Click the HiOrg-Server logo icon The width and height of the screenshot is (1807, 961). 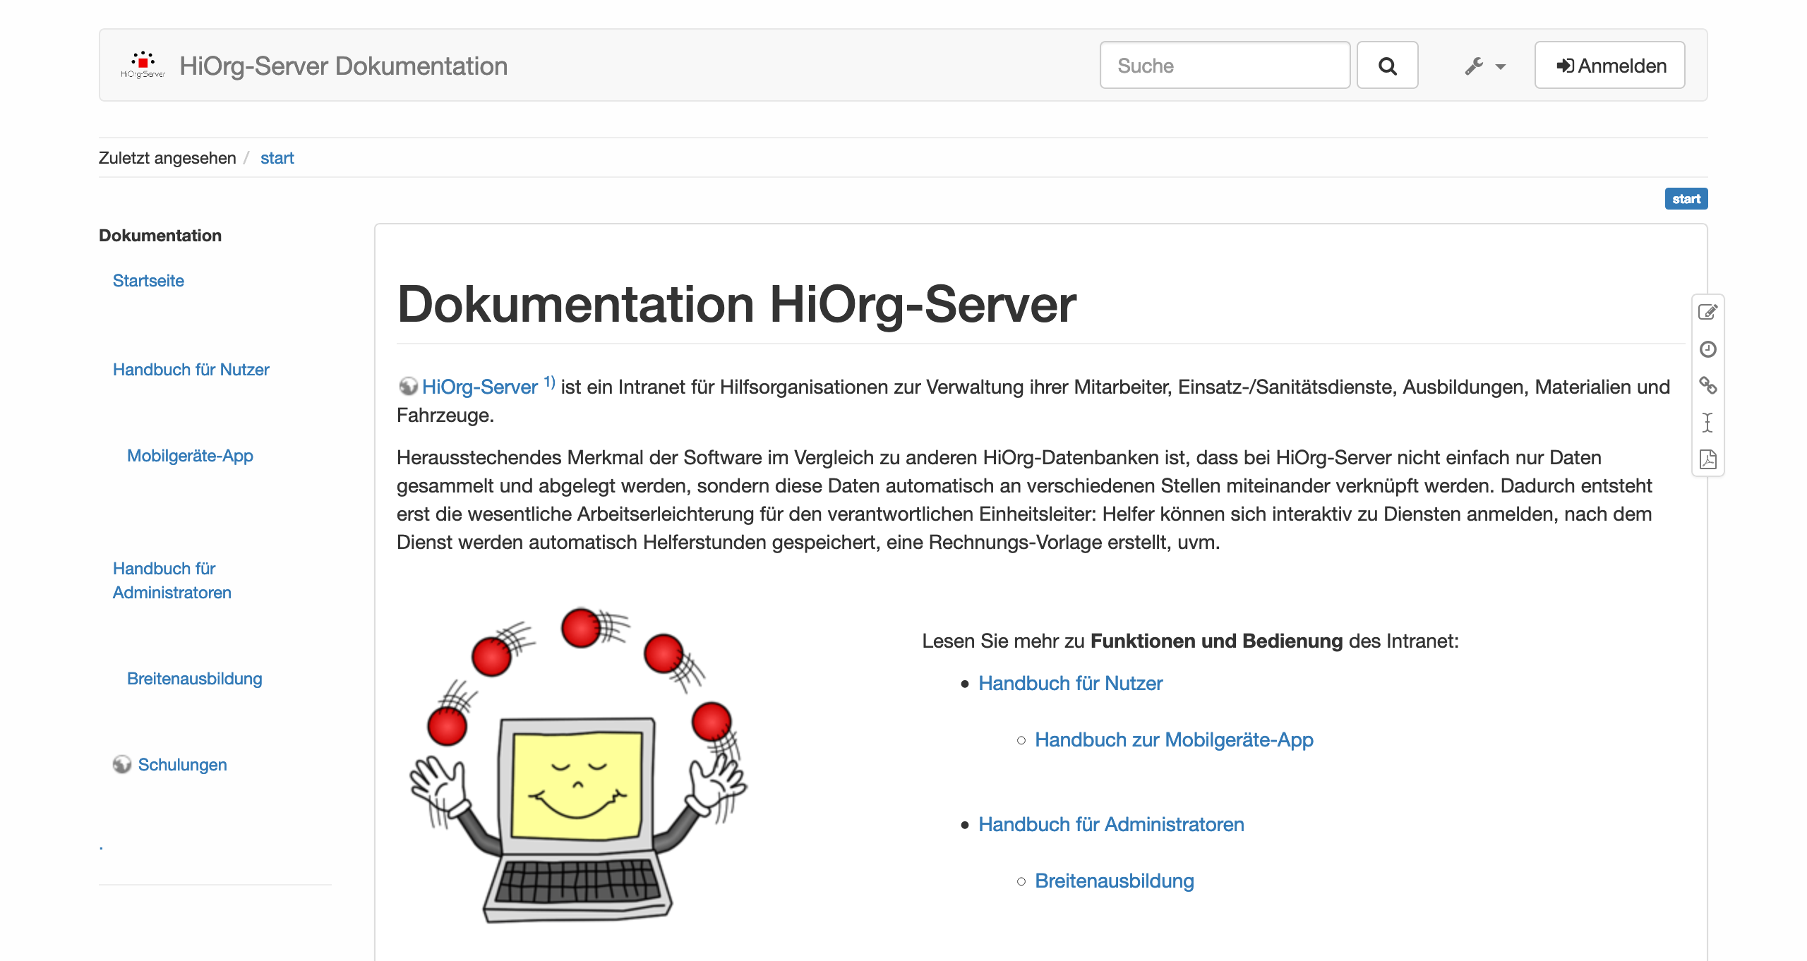tap(143, 64)
